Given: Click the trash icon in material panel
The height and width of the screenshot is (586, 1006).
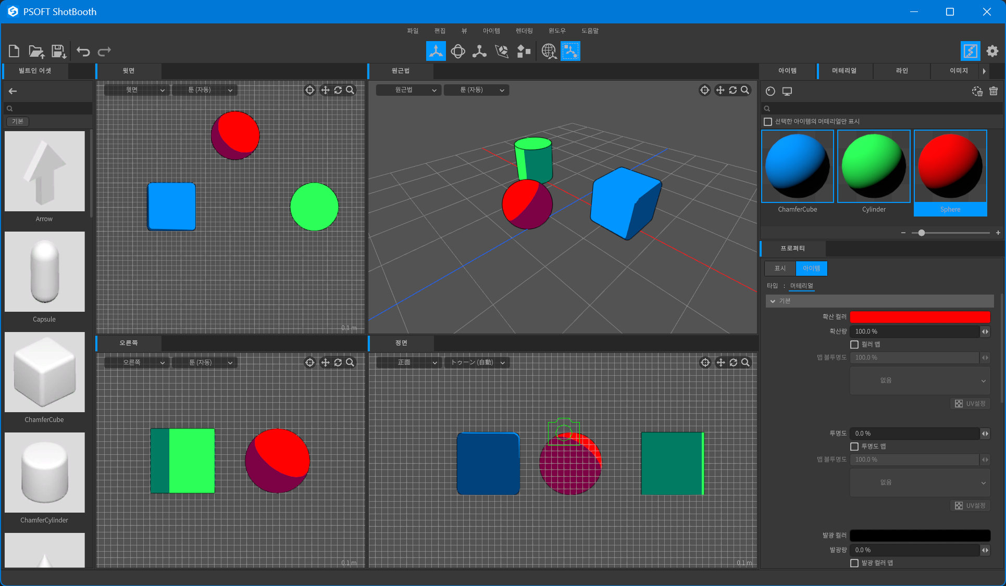Looking at the screenshot, I should point(993,91).
